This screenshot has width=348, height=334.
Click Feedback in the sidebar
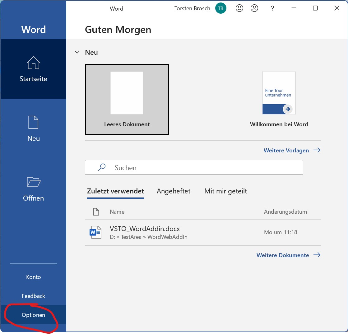click(33, 296)
